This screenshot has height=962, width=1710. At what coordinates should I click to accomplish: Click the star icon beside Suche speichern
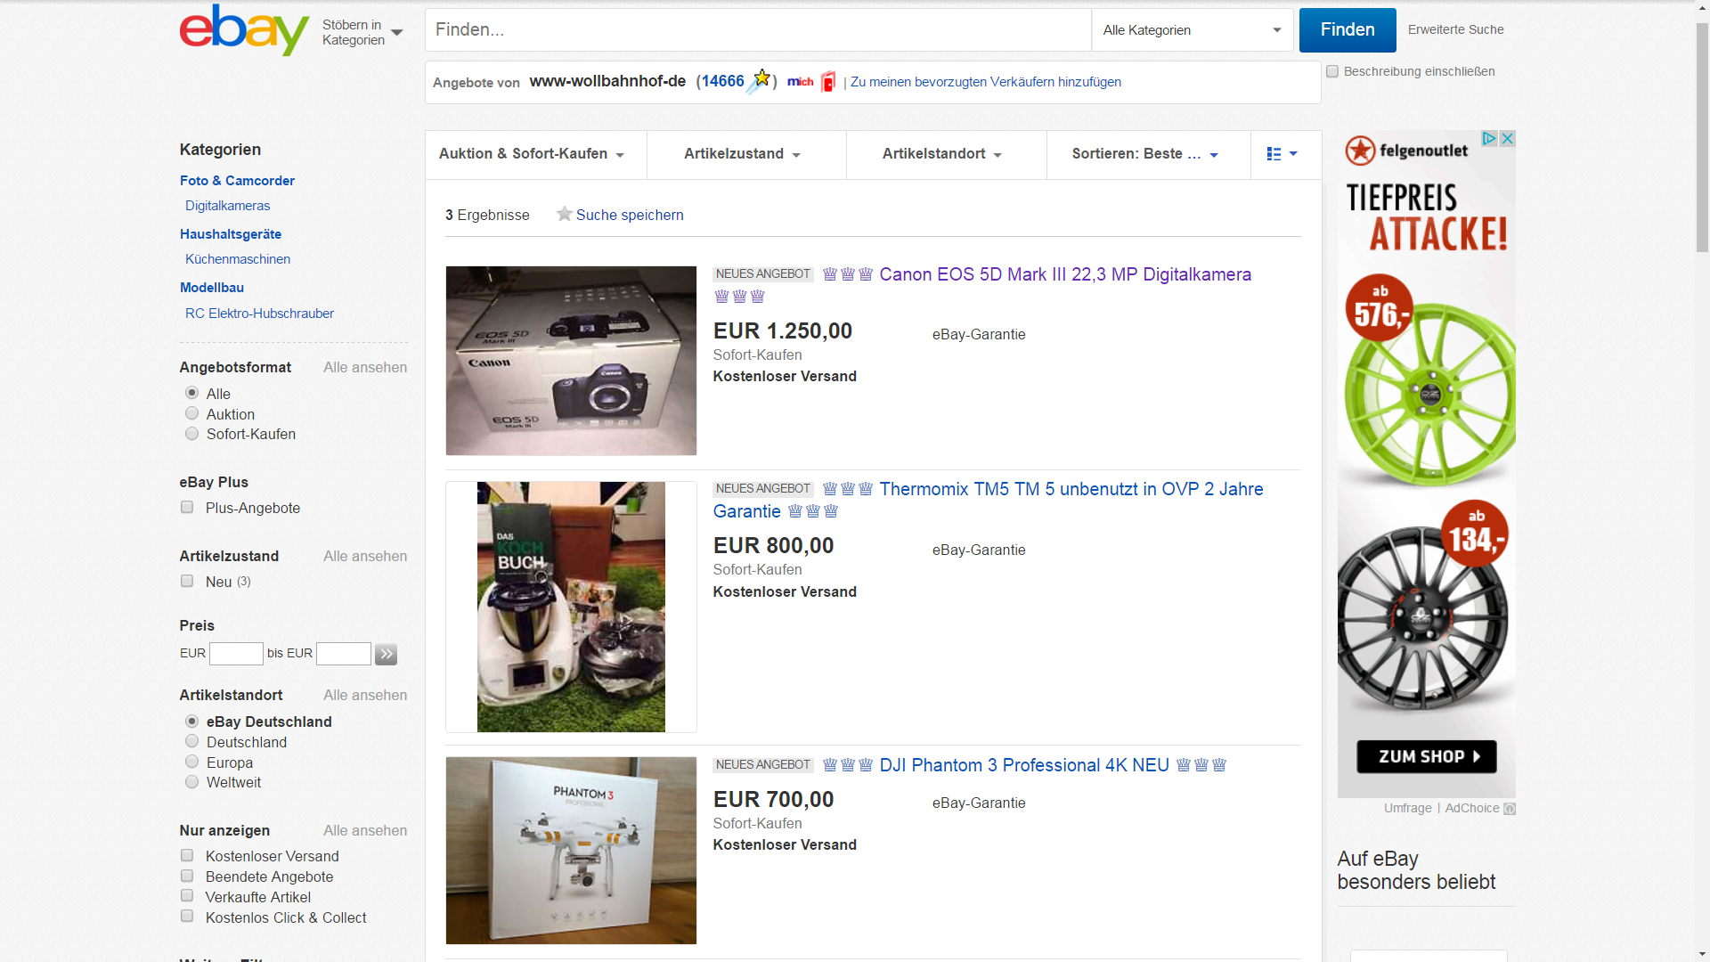(x=564, y=214)
